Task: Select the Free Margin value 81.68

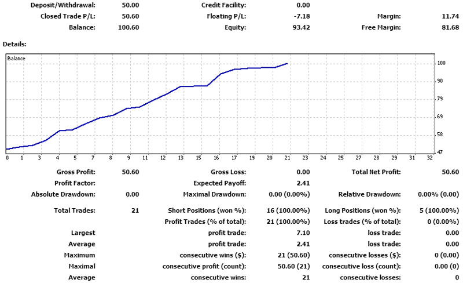Action: (x=449, y=27)
